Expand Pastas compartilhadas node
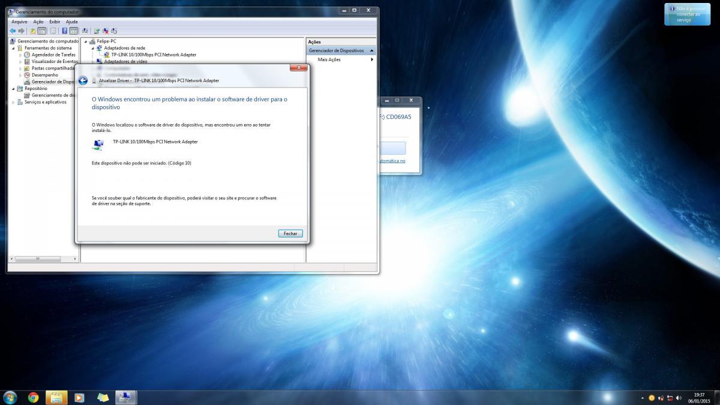This screenshot has width=720, height=405. 20,68
